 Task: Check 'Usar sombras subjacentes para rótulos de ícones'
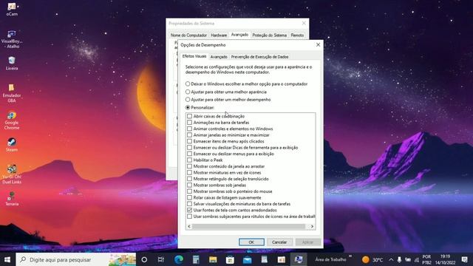pyautogui.click(x=189, y=216)
